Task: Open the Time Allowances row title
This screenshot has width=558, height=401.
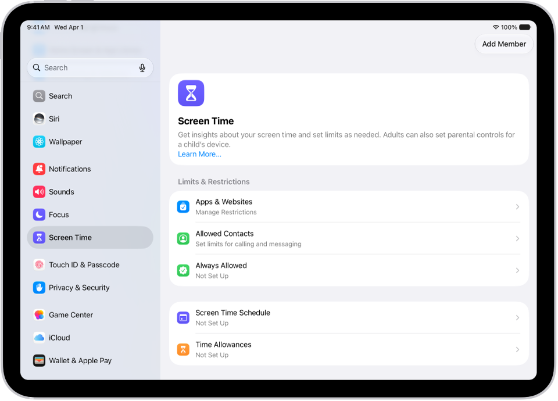Action: click(x=223, y=345)
